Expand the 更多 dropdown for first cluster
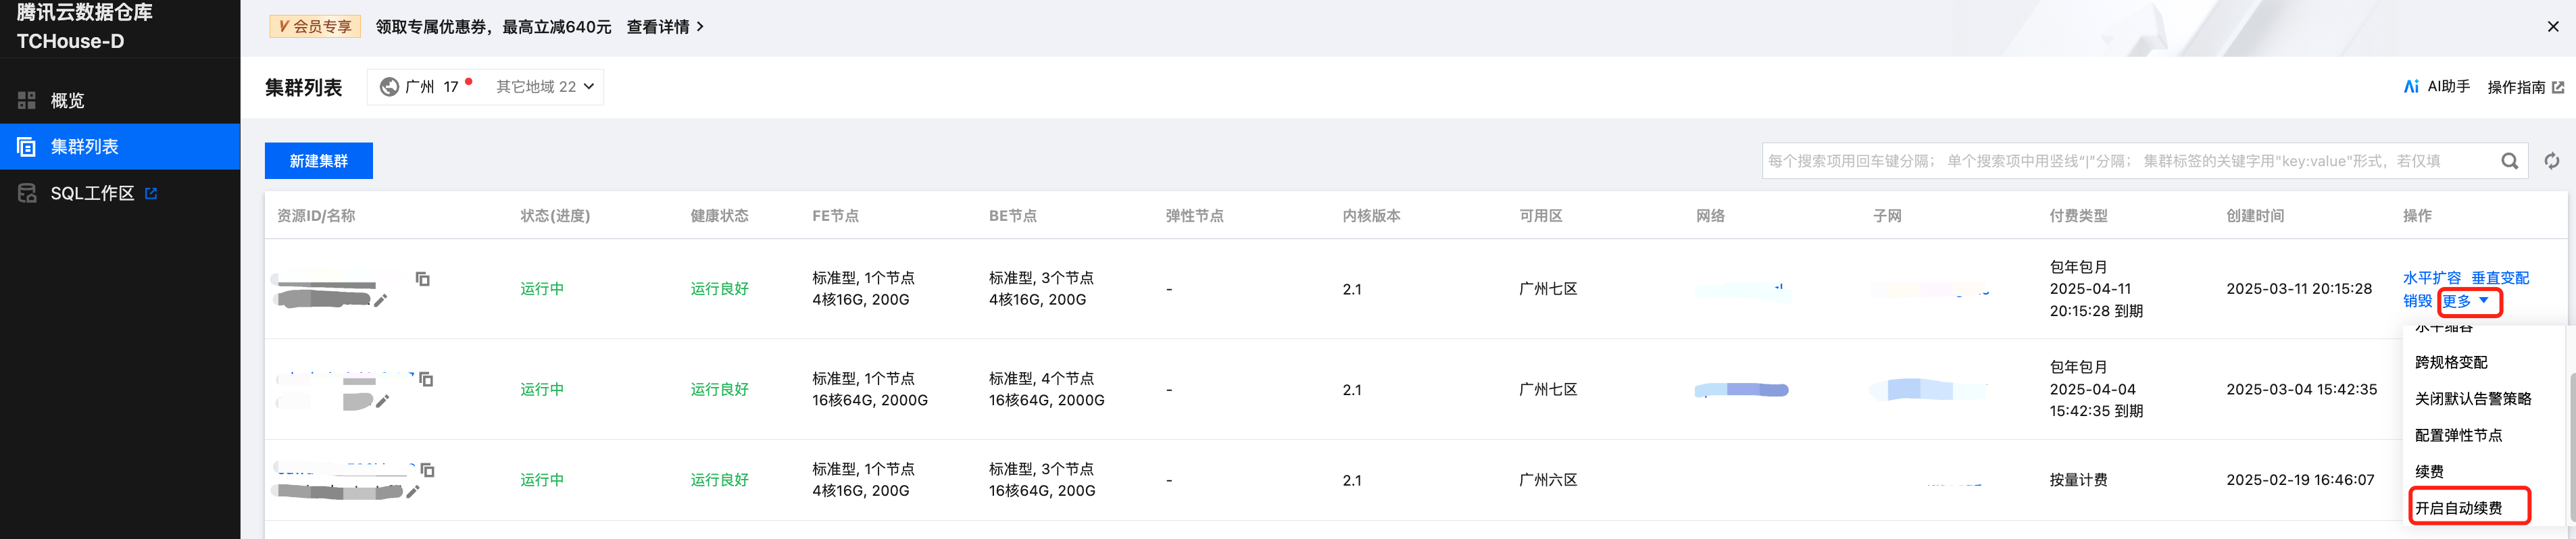Screen dimensions: 2576x539 pos(2465,301)
